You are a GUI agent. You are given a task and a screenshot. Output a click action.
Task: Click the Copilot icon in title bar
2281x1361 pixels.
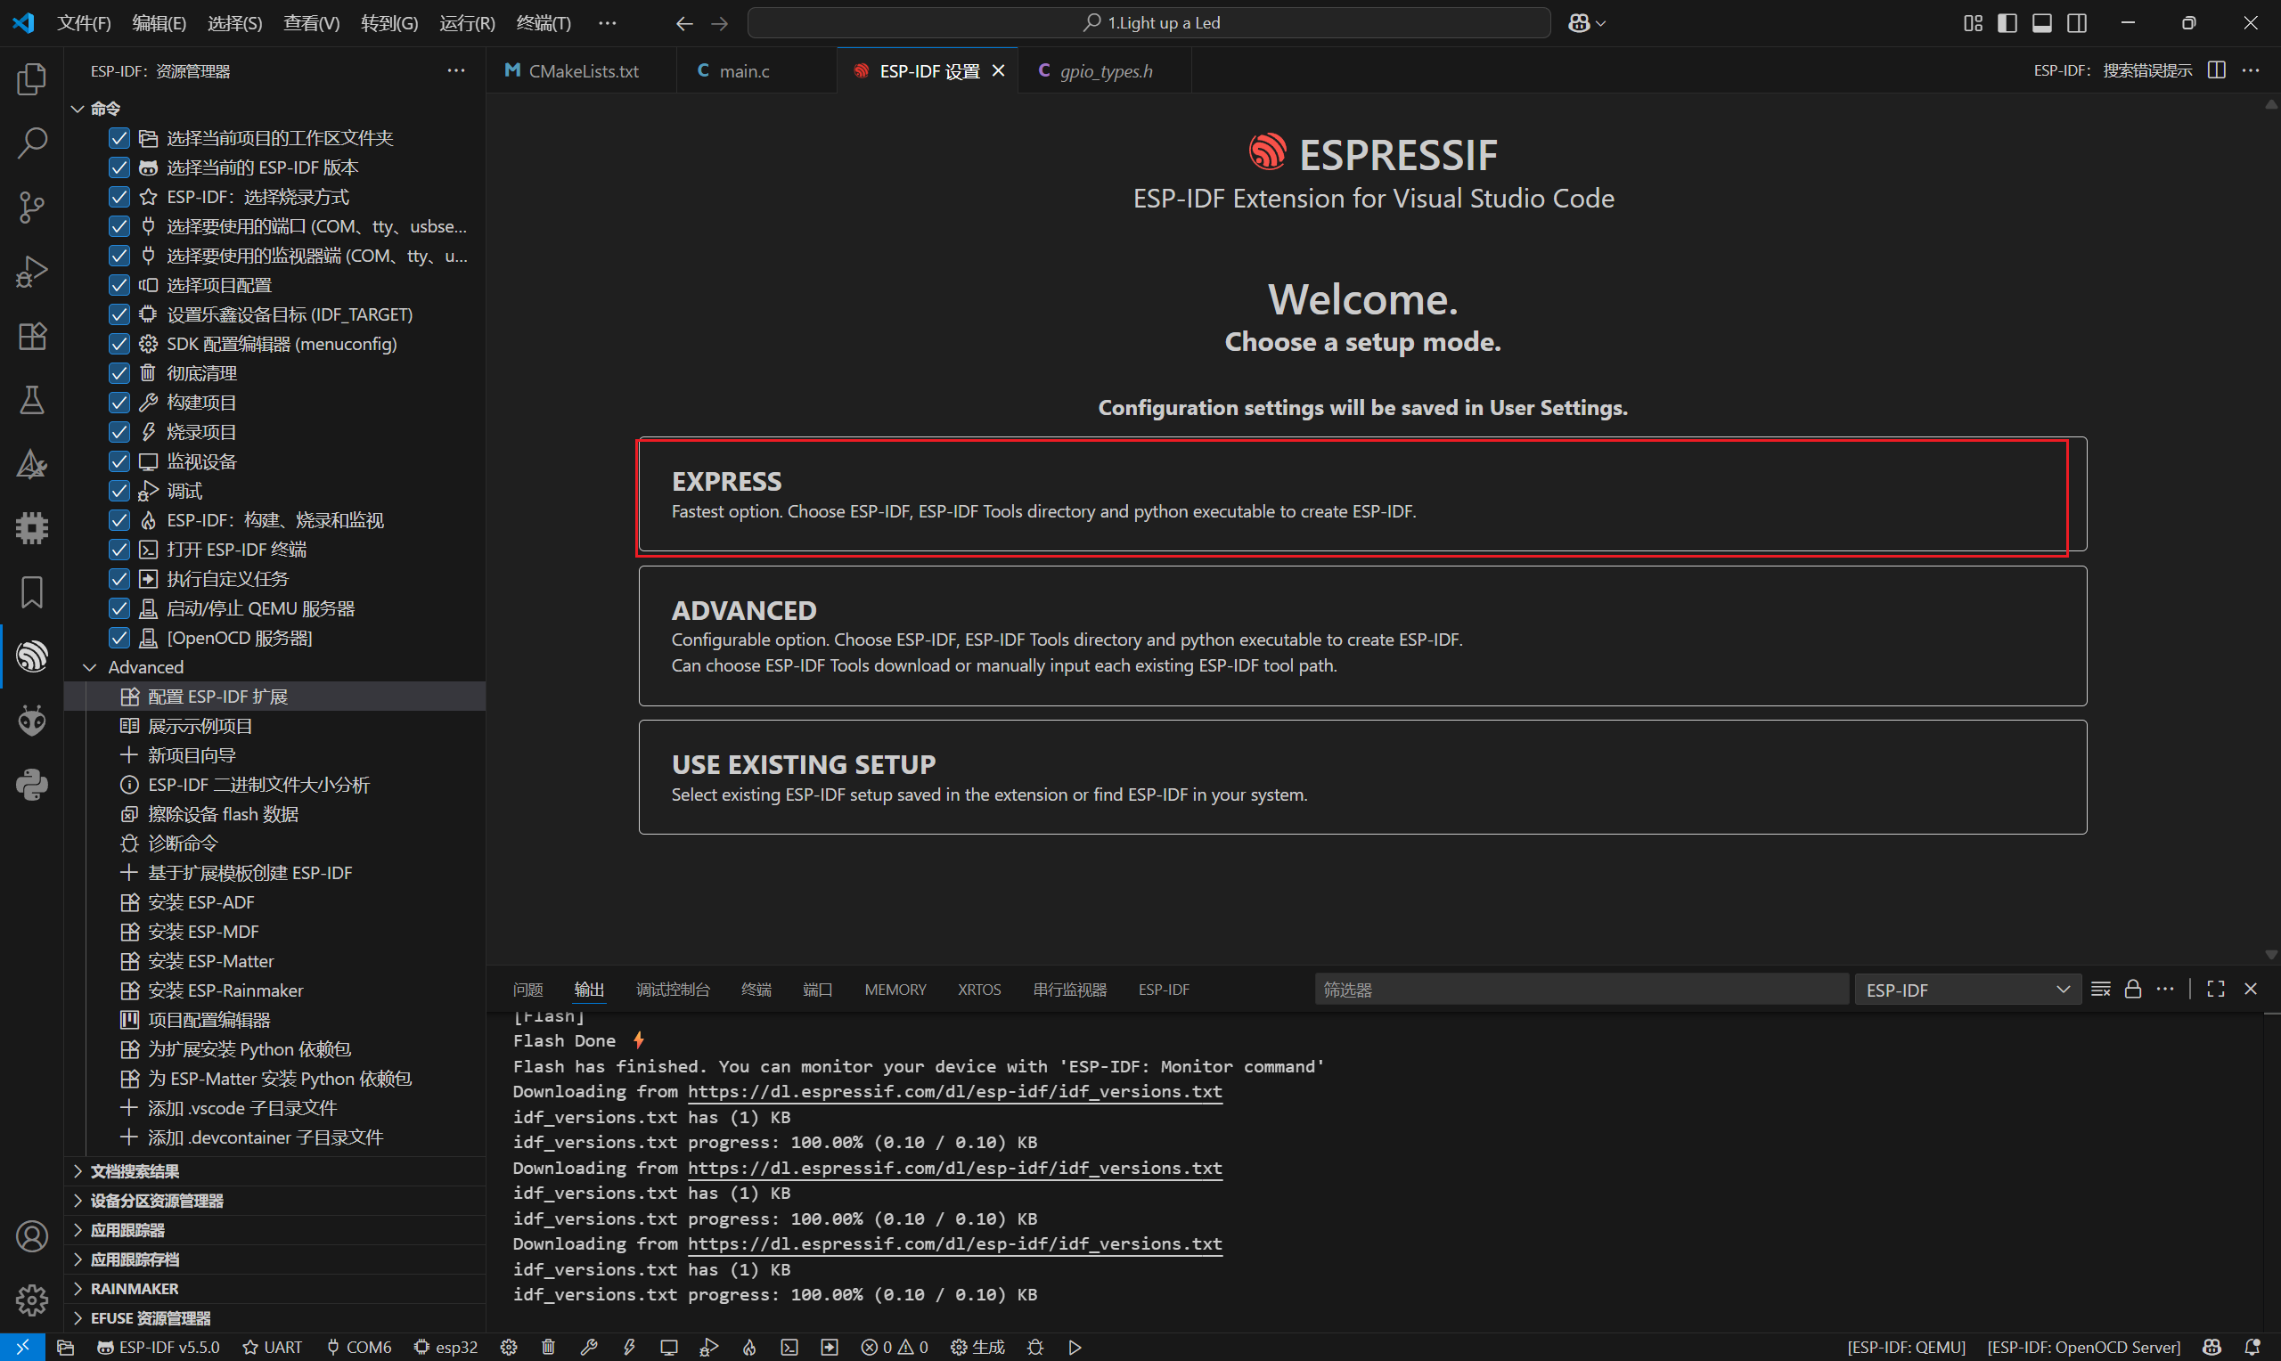point(1580,23)
